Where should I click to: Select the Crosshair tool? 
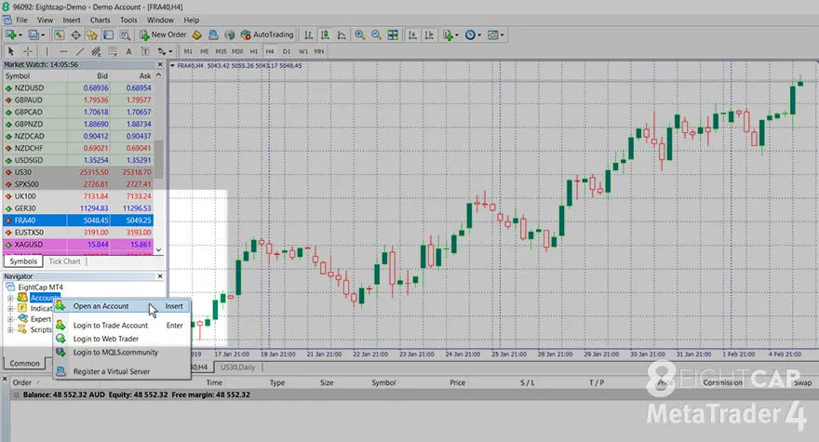(x=28, y=51)
